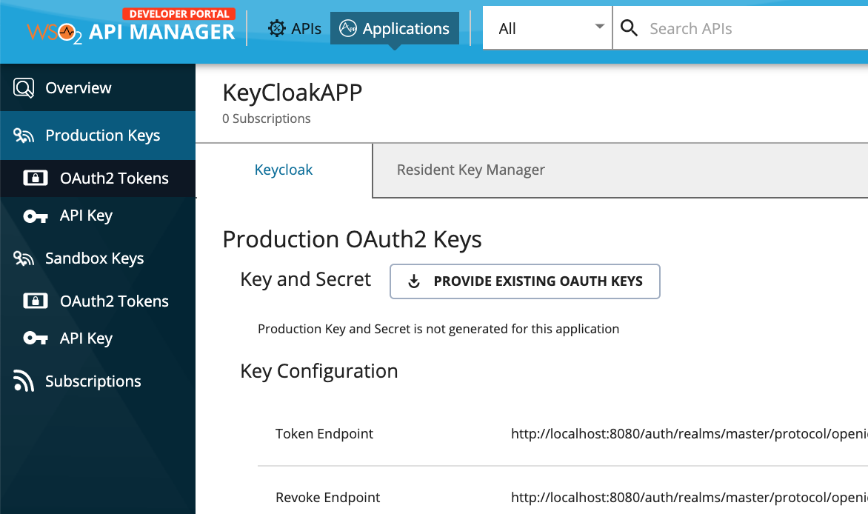Click the Sandbox OAuth2 Tokens lock icon
The width and height of the screenshot is (868, 514).
[x=36, y=301]
